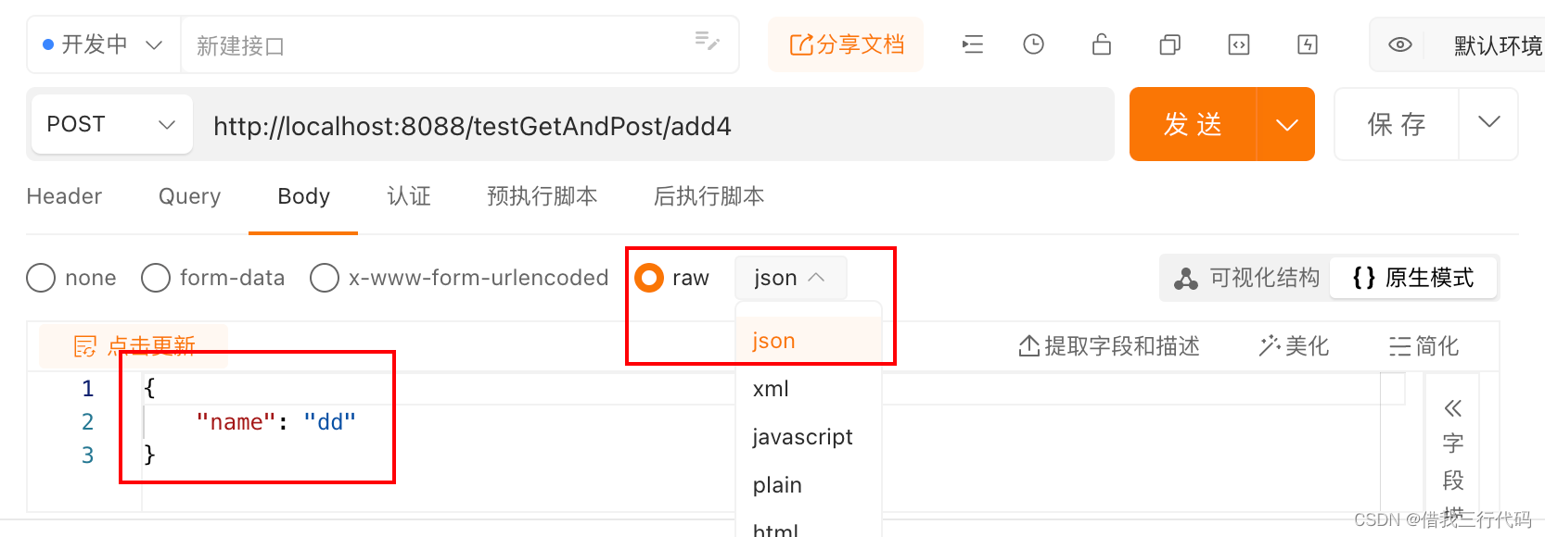Click the 点击更新 refresh icon
1545x537 pixels.
coord(84,344)
